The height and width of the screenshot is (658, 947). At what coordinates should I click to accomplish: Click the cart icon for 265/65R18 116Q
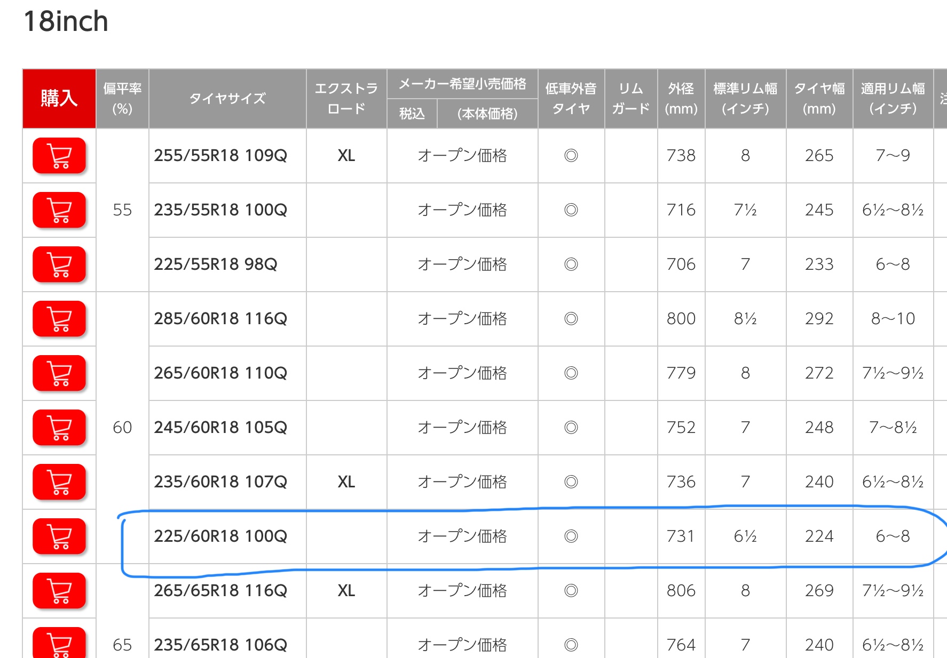coord(59,591)
